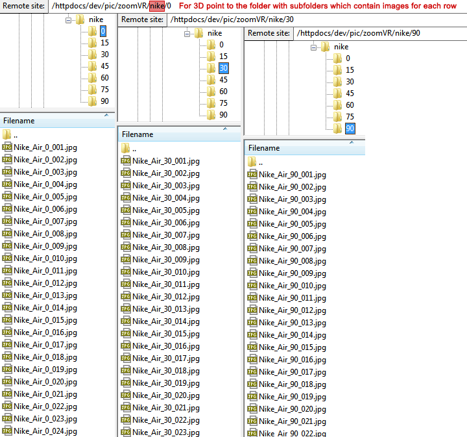Select folder 45 in the right panel tree
Screen dimensions: 467x437
point(350,94)
